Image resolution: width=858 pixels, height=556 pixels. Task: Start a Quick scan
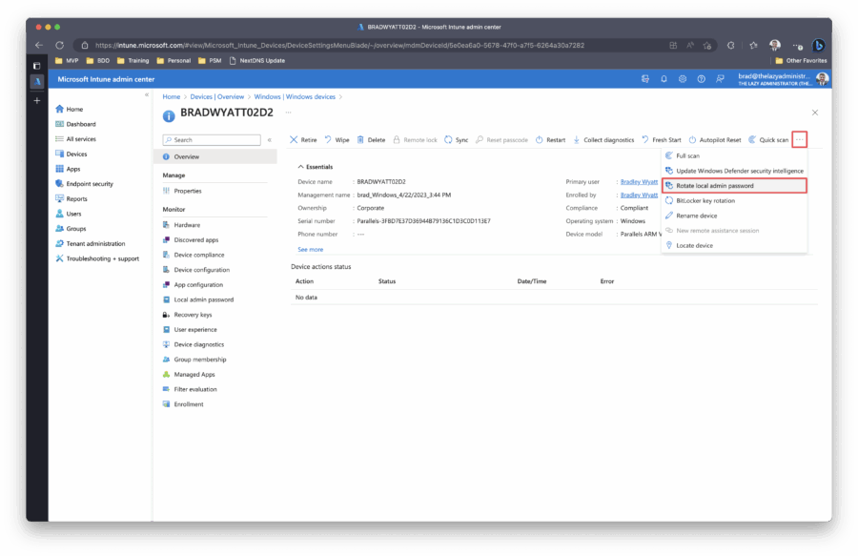(x=768, y=140)
